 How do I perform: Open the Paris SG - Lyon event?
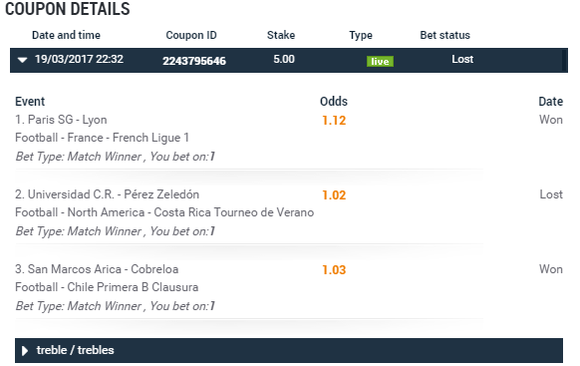coord(61,120)
